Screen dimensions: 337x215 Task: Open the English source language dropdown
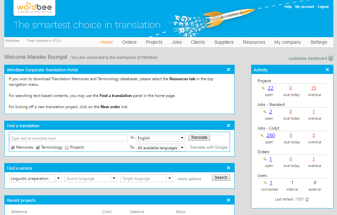coord(182,138)
